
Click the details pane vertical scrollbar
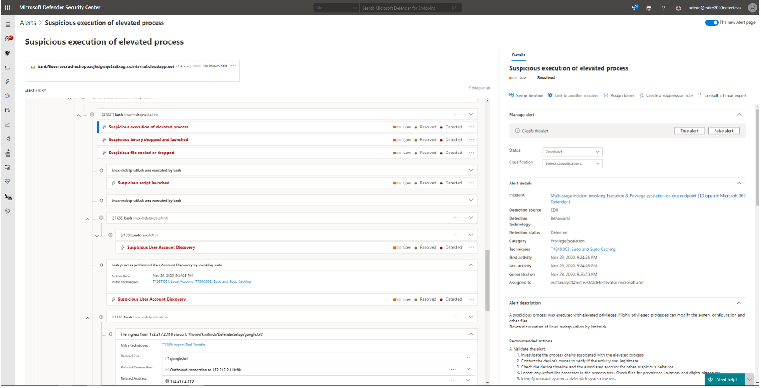tap(757, 157)
